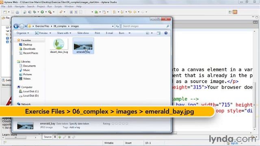Open the Project menu in Aptana
This screenshot has width=260, height=146.
41,6
